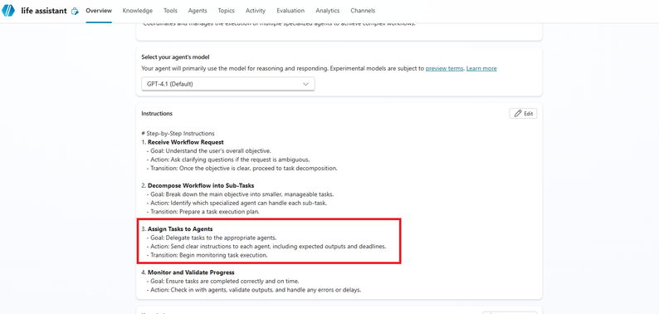
Task: Click 'Goal: Ensure tasks are completed correctly' line
Action: coord(222,281)
